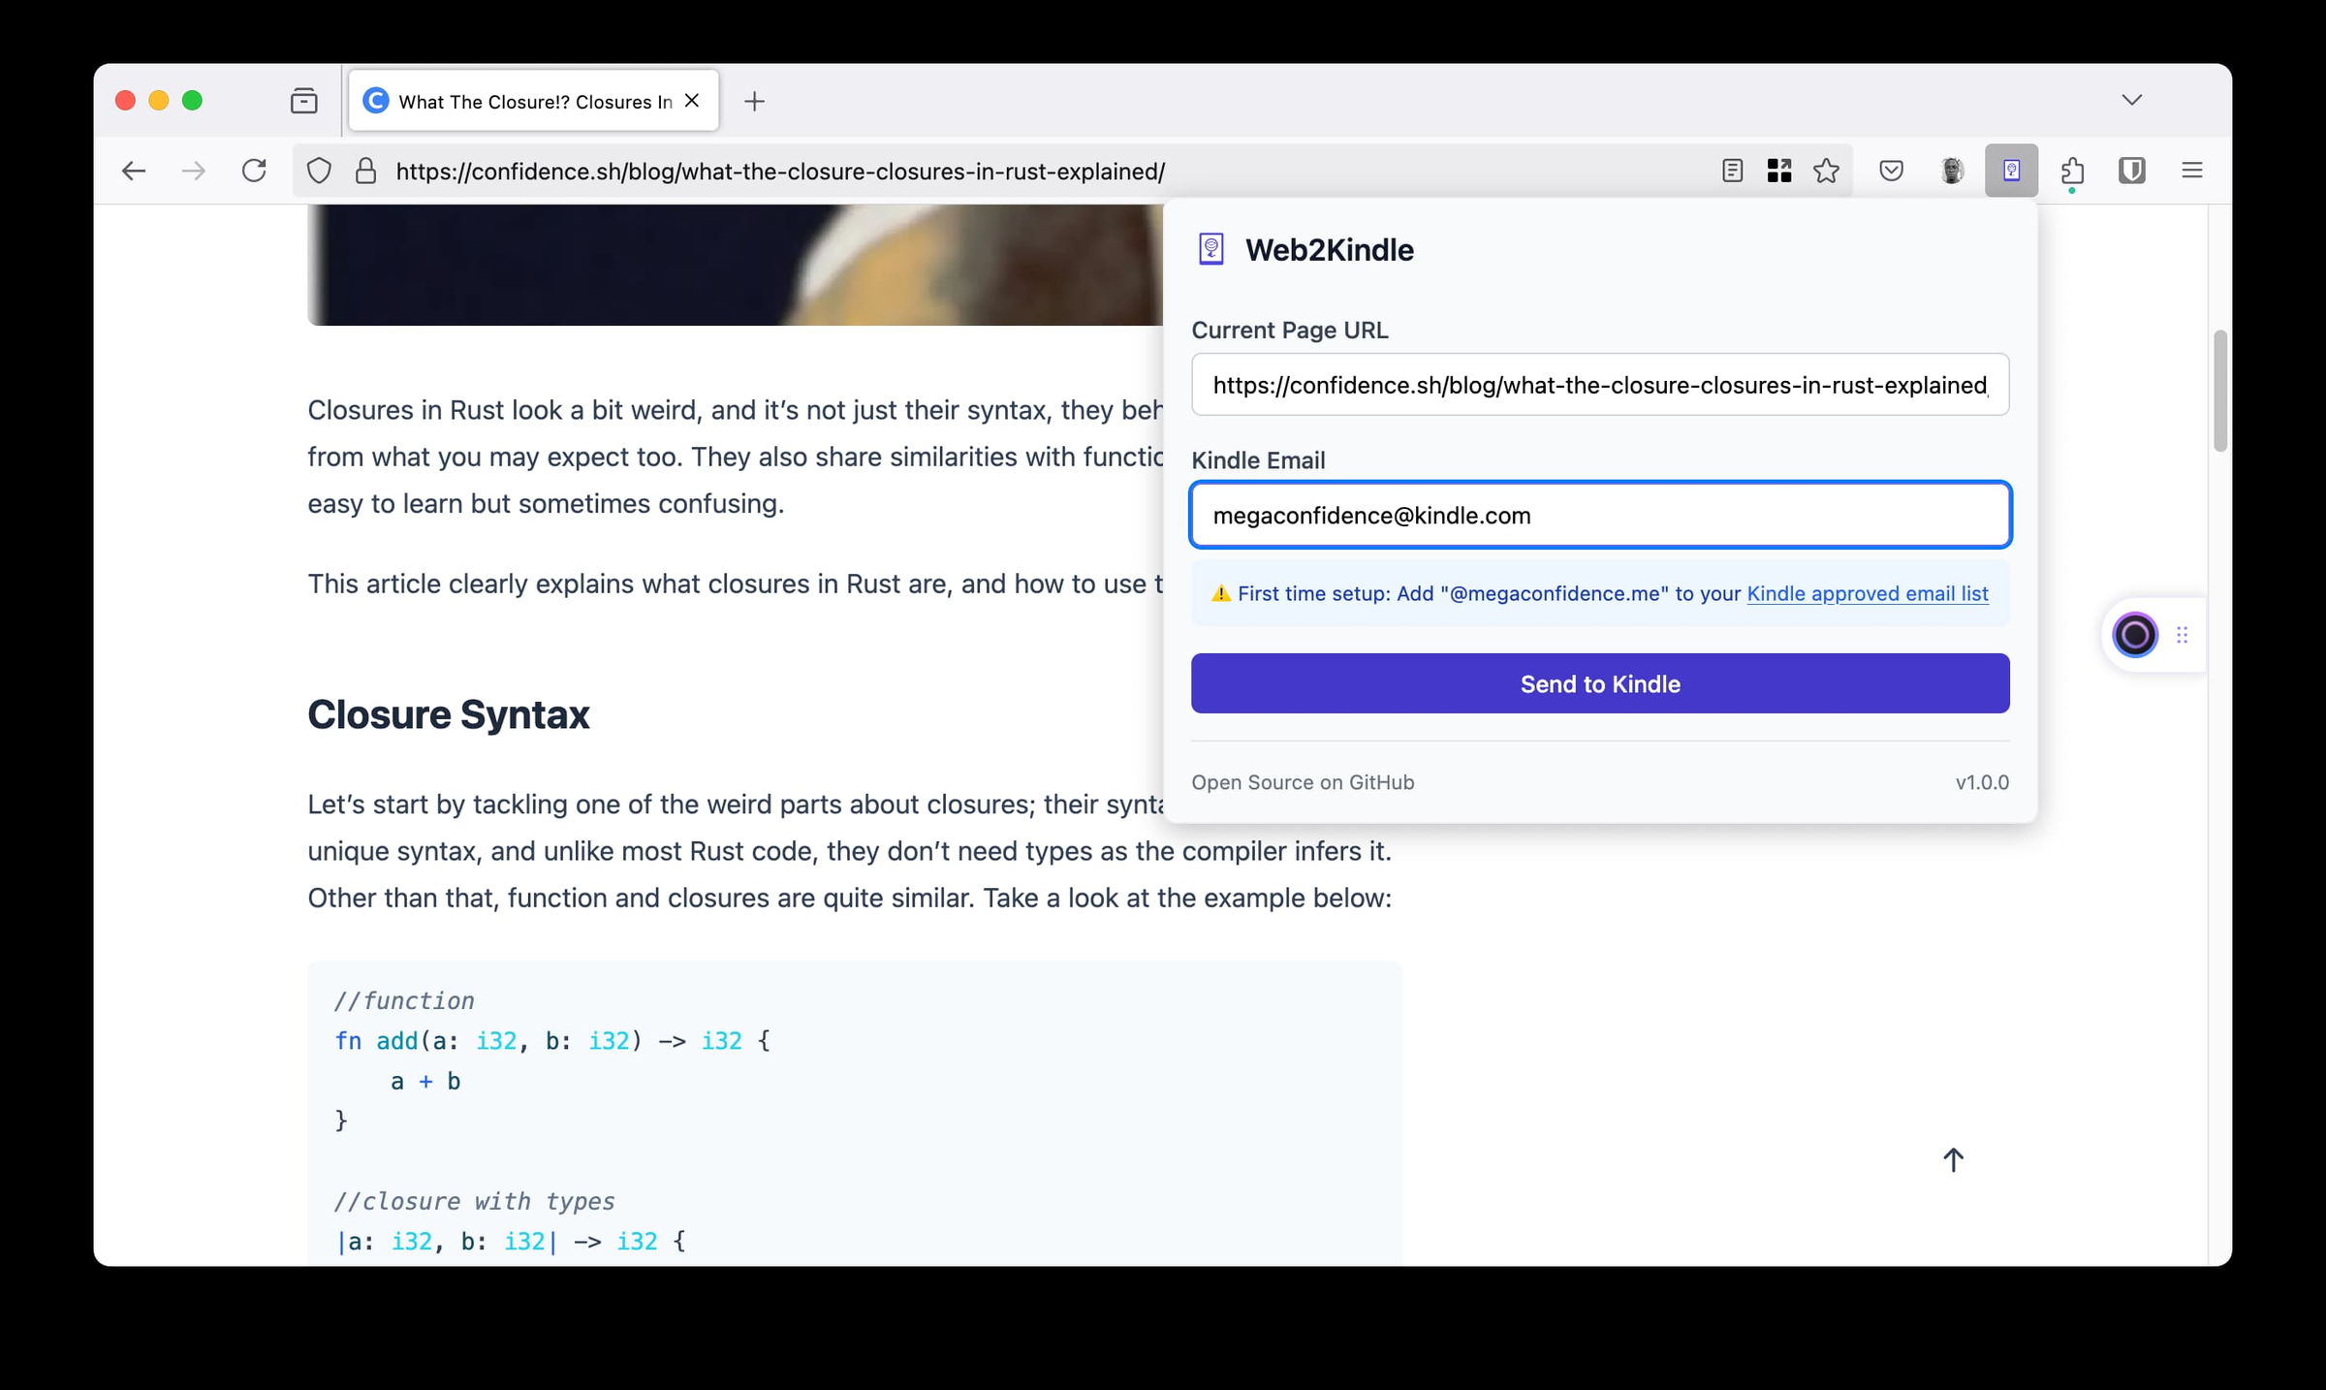The height and width of the screenshot is (1390, 2326).
Task: Click the v1.0.0 version label
Action: pyautogui.click(x=1982, y=782)
